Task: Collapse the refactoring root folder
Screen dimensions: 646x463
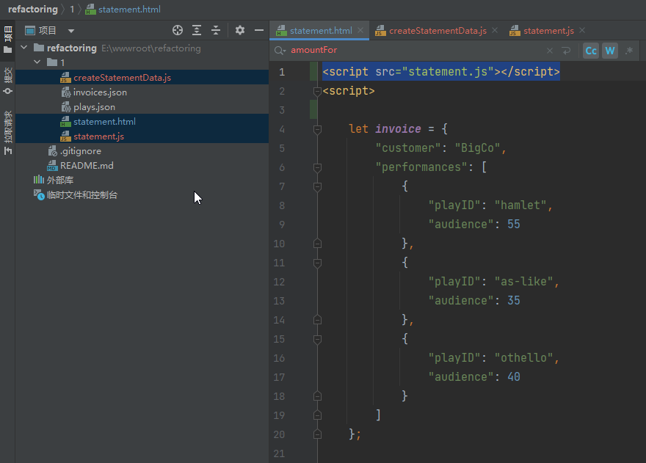Action: 24,48
